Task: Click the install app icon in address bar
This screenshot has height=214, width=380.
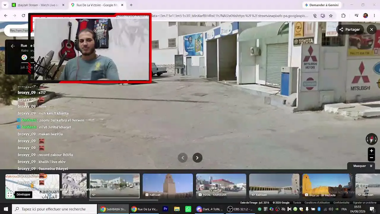Action: [323, 16]
